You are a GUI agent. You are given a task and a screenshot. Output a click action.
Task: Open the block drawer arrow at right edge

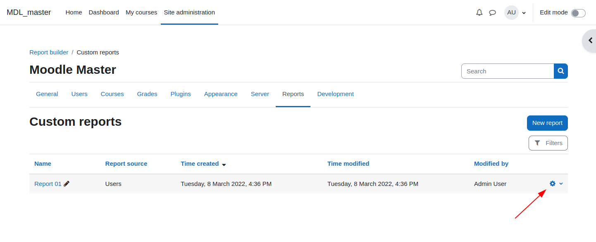(x=590, y=40)
